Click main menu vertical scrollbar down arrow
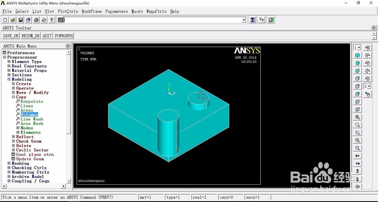Image resolution: width=378 pixels, height=202 pixels. [69, 181]
